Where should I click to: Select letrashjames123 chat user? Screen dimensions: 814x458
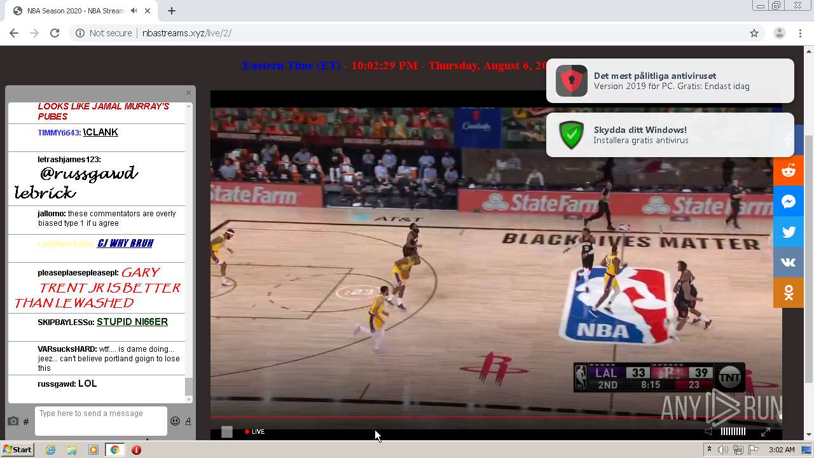click(69, 160)
